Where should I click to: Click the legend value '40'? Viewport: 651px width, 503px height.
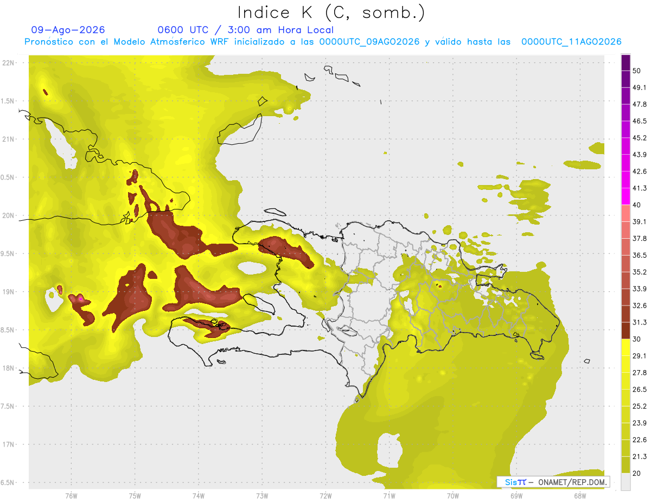pyautogui.click(x=637, y=205)
